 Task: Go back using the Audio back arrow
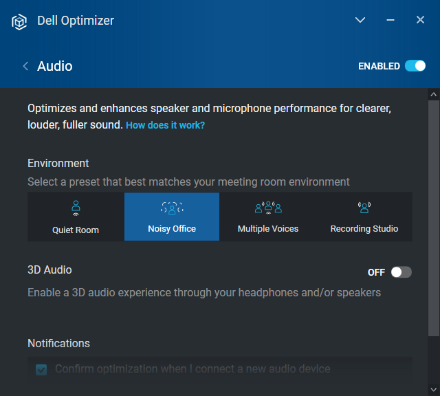25,66
